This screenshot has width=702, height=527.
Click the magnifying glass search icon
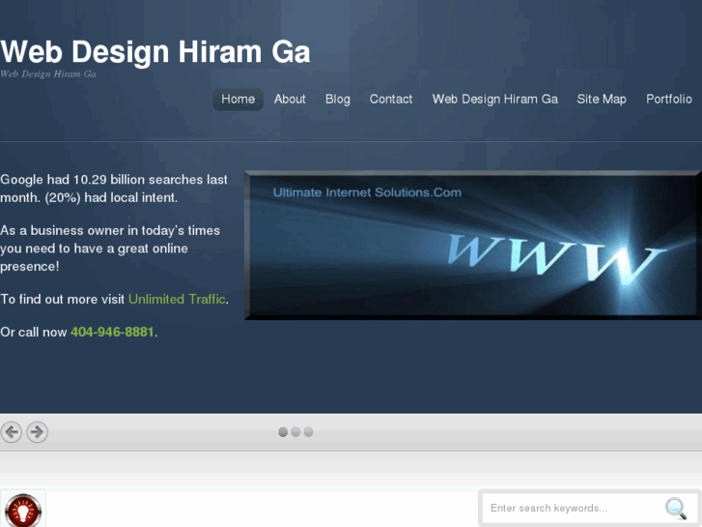pos(676,509)
